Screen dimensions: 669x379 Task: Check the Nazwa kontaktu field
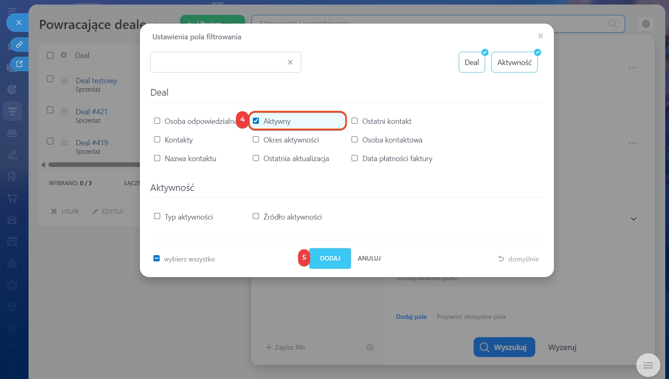[157, 158]
